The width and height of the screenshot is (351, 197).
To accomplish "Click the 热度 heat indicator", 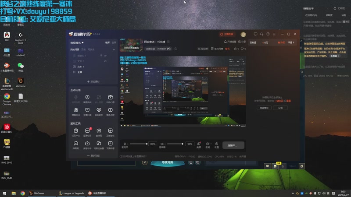I will coord(281,42).
